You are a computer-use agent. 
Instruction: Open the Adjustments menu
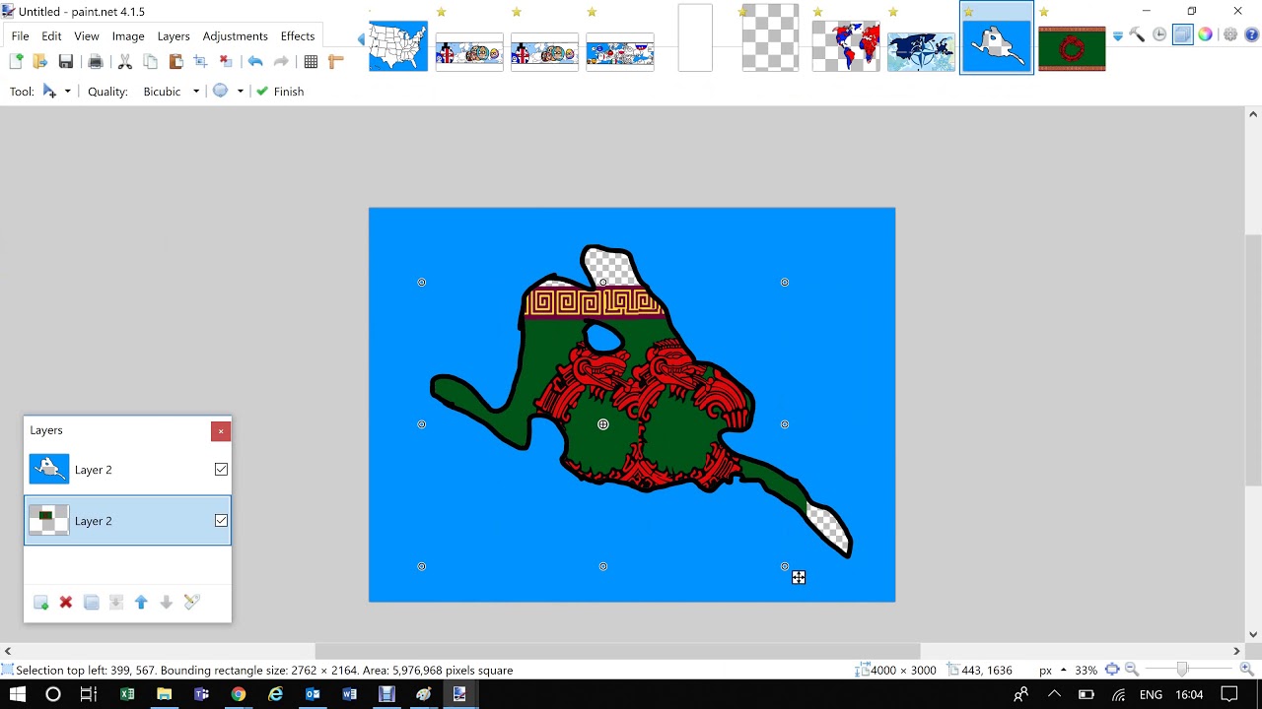(235, 36)
